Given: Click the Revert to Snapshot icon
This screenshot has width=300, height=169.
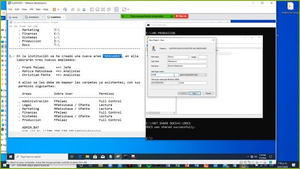Looking at the screenshot, I should 78,9.
